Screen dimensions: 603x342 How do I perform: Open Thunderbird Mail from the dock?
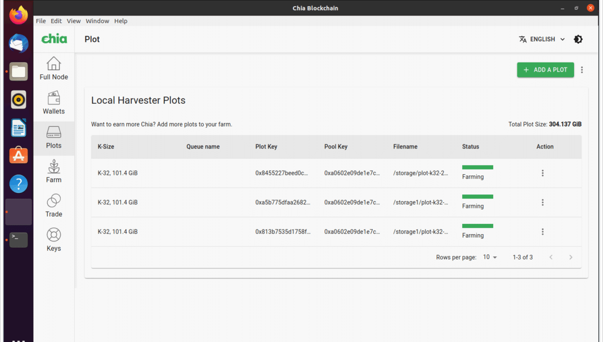coord(19,43)
